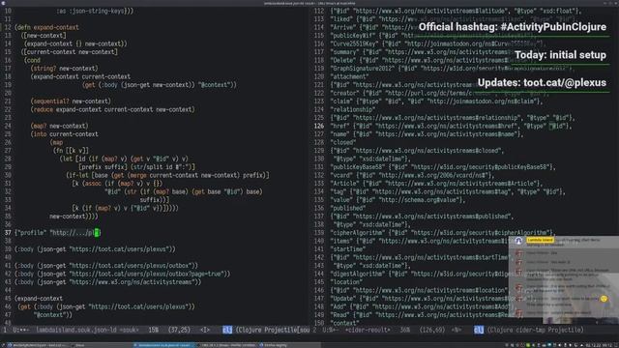Click the round avatar icon atop the chat overlay
This screenshot has height=348, width=619.
point(518,241)
